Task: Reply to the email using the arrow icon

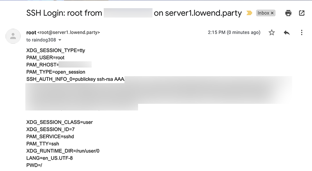Action: pyautogui.click(x=287, y=33)
